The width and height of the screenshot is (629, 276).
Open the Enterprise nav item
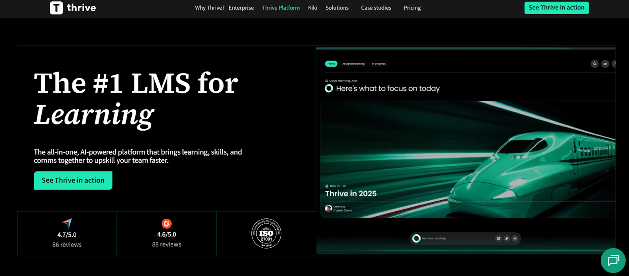pyautogui.click(x=241, y=8)
